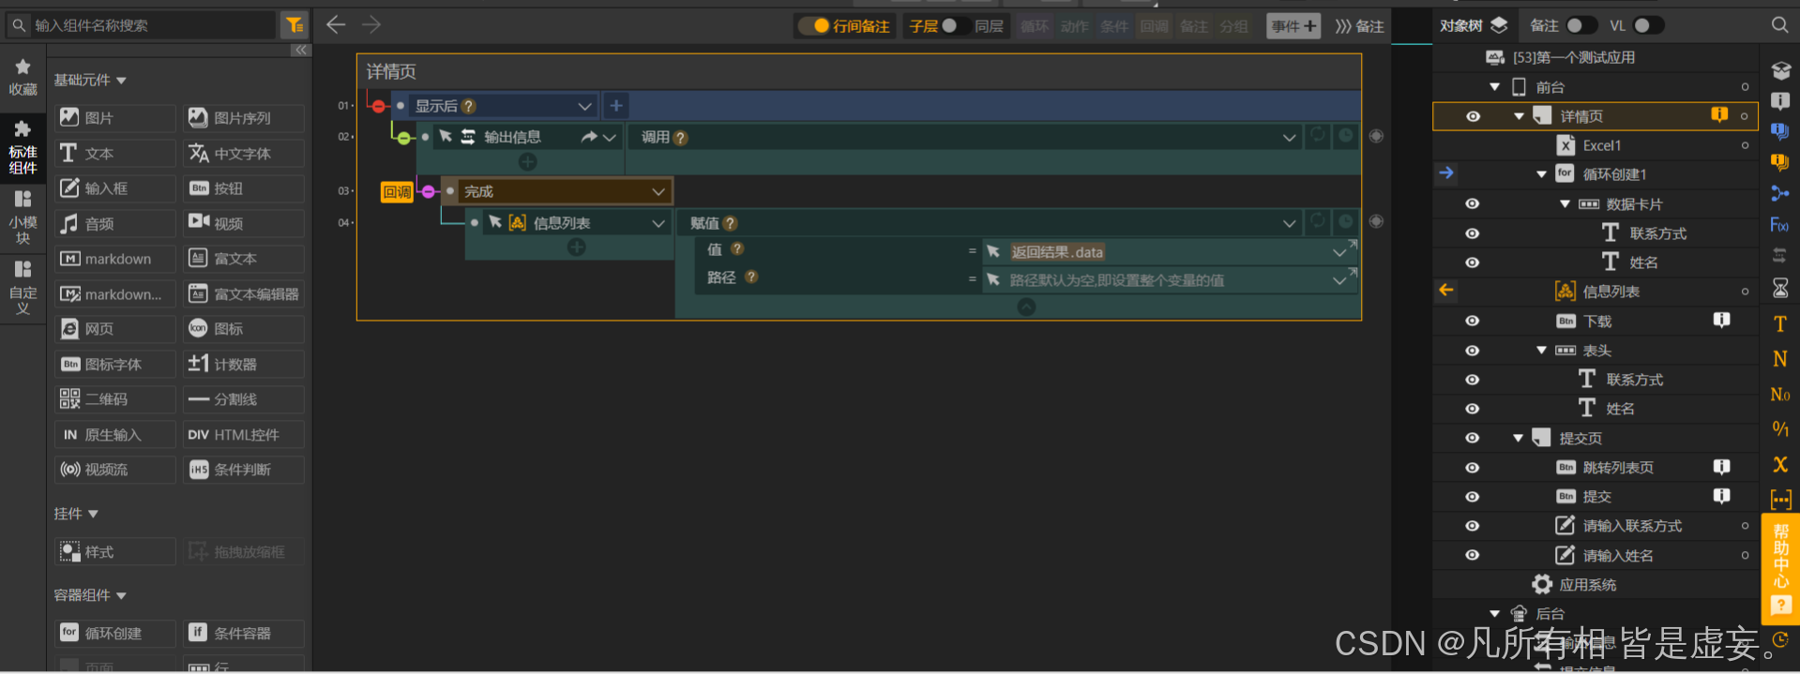Screen dimensions: 1800x674
Task: Select the 富文本编辑器 component
Action: click(244, 294)
